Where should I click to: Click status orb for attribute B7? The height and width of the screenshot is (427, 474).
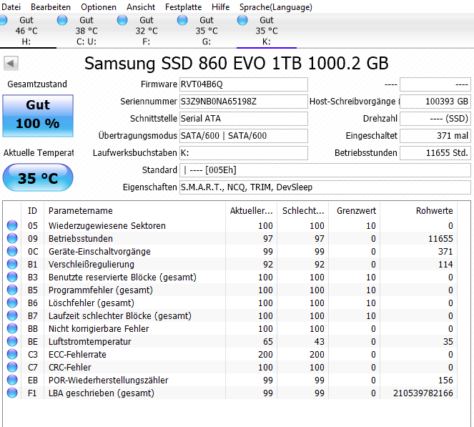click(12, 315)
